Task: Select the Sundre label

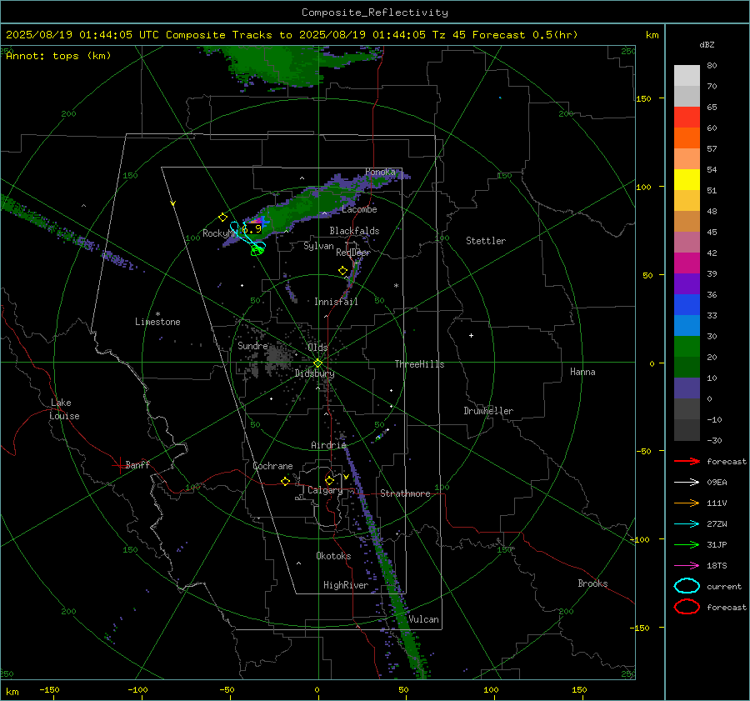Action: point(252,345)
